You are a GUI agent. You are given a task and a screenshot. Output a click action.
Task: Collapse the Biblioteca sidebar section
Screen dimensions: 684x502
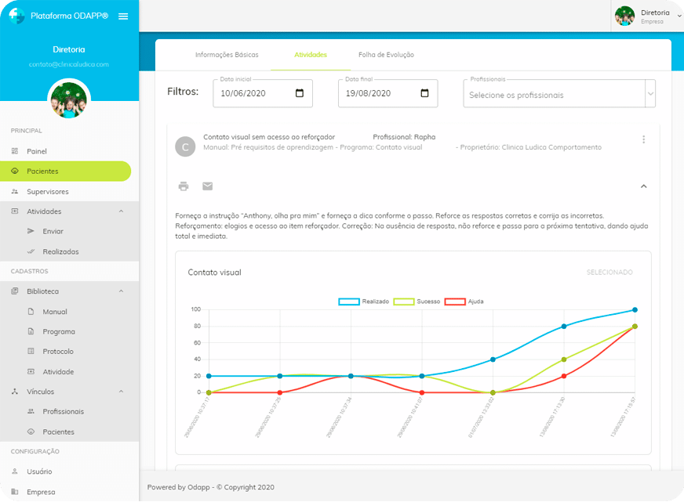coord(121,291)
